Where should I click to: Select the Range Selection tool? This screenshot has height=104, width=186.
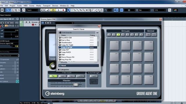[72, 10]
